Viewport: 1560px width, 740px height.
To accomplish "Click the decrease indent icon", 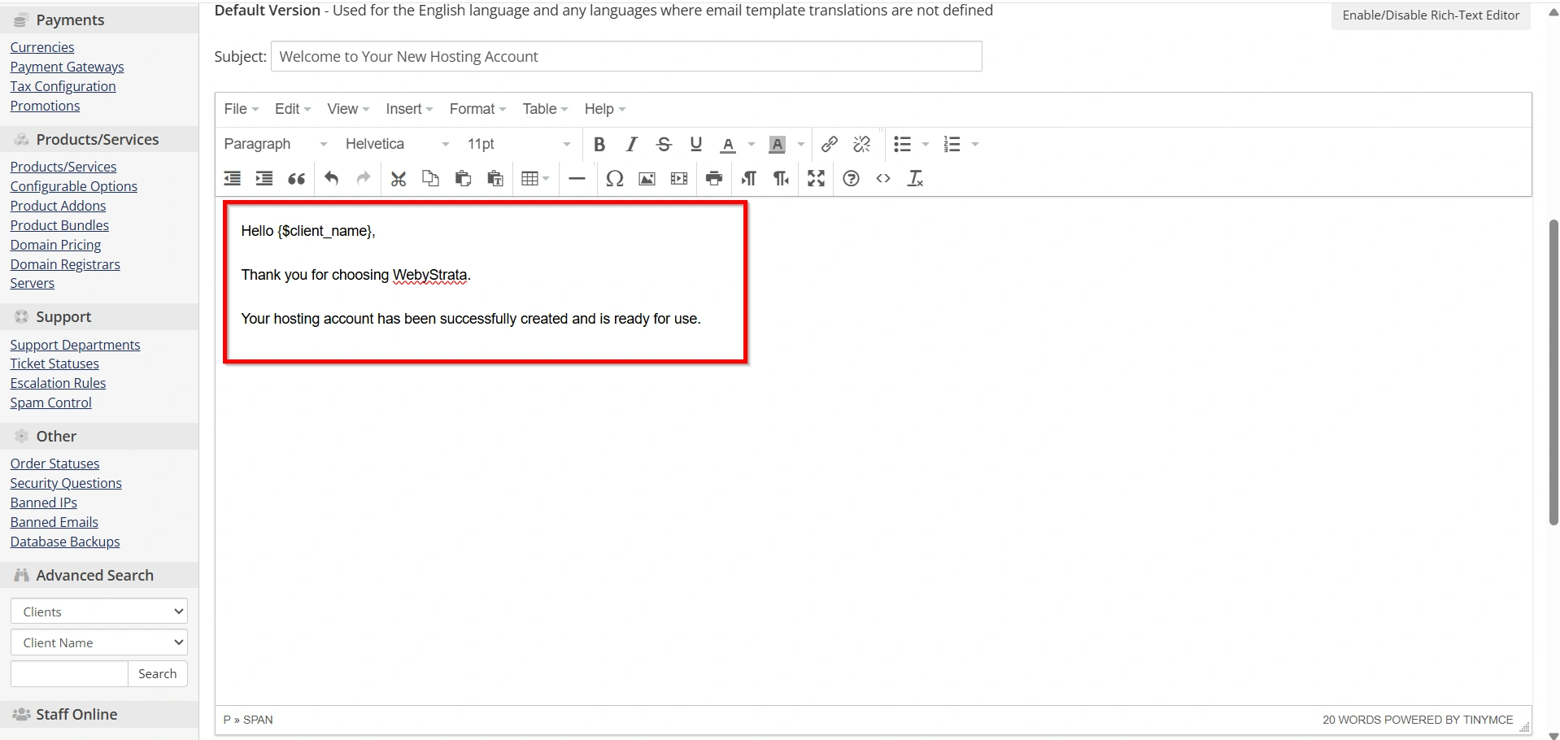I will pos(233,179).
